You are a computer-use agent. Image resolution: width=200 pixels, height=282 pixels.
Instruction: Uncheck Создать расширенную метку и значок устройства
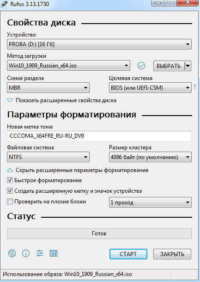pos(10,191)
